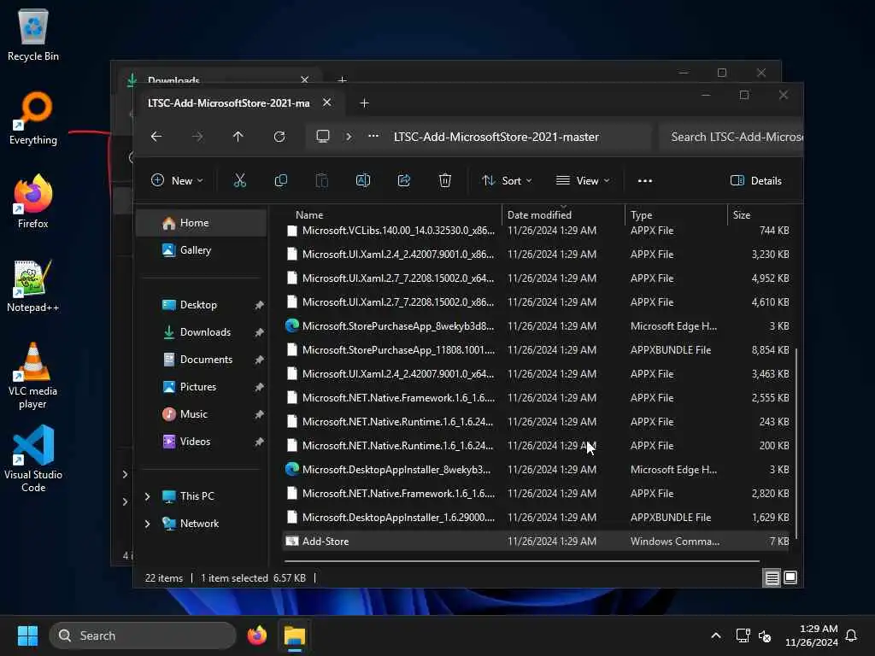Expand Network tree node

147,524
